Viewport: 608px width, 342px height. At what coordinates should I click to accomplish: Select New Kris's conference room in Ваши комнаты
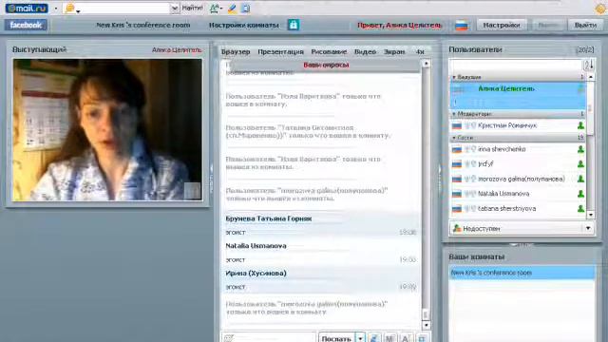522,273
